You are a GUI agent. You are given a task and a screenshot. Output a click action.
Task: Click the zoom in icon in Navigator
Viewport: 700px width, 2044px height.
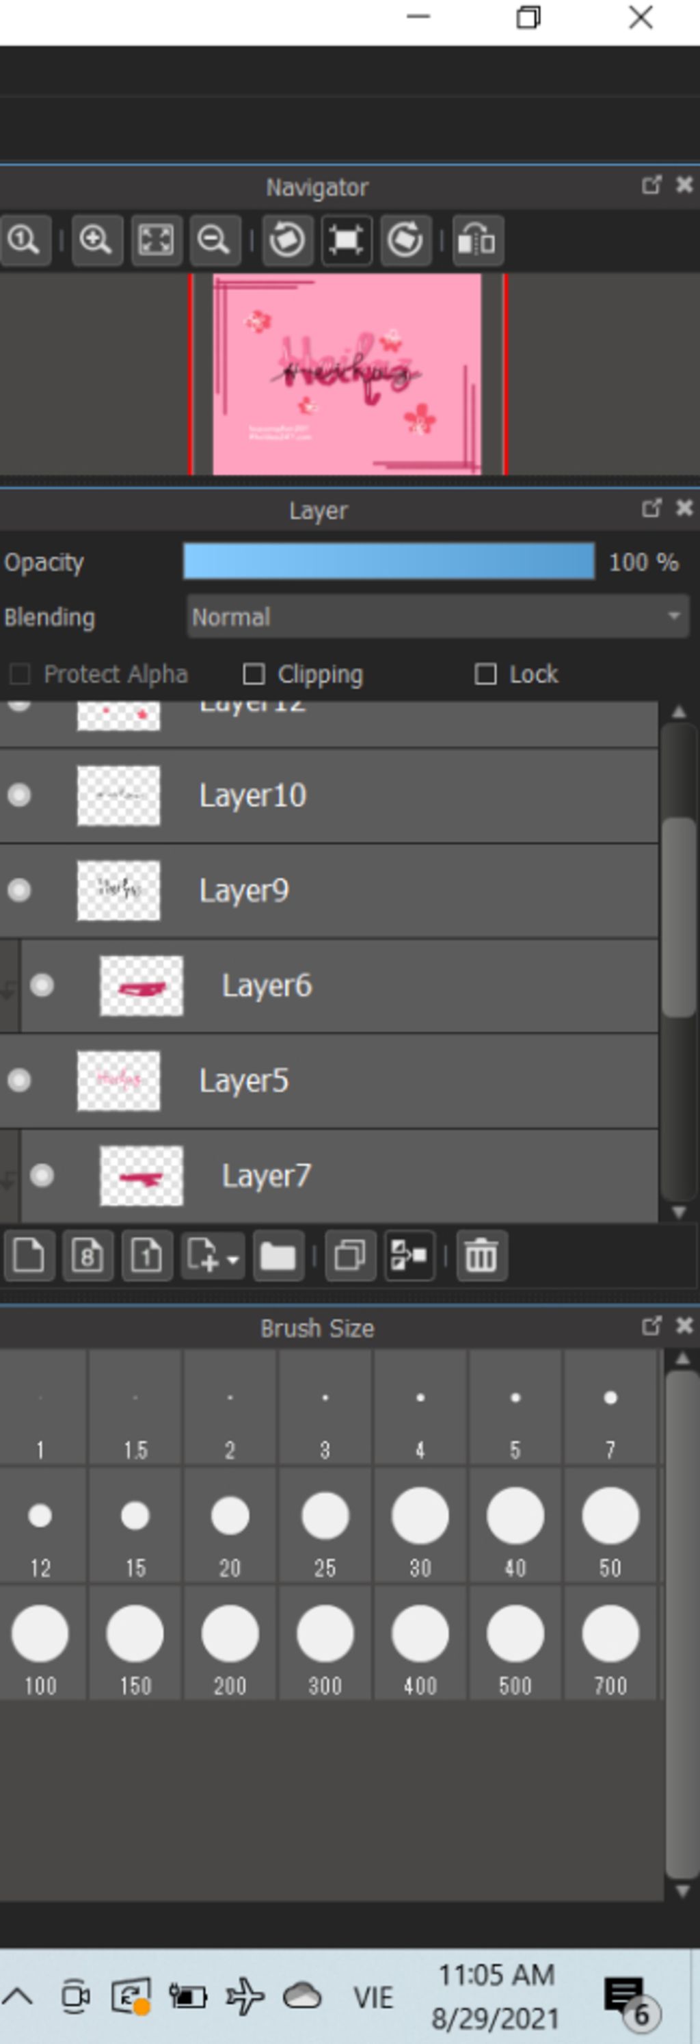96,240
